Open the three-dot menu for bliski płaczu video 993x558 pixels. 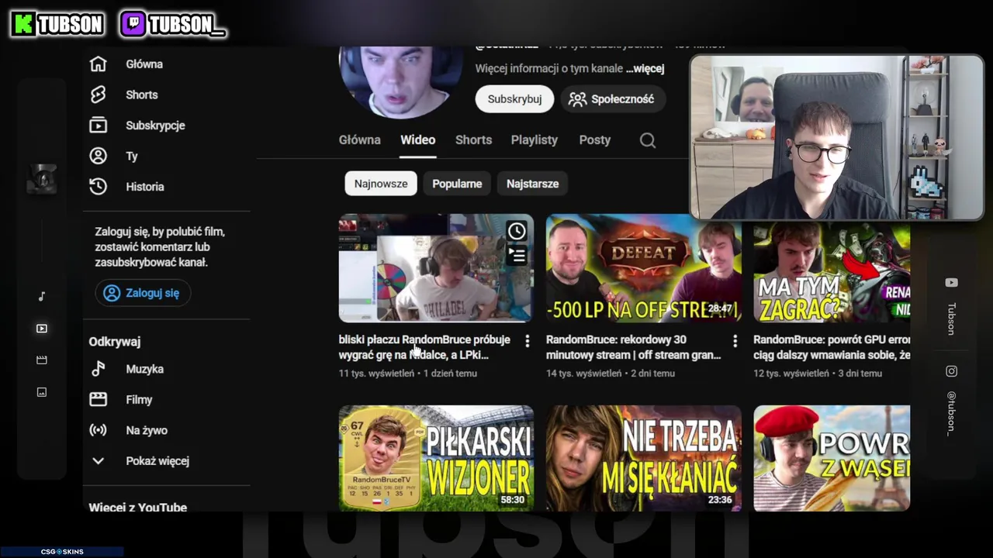[x=528, y=341]
